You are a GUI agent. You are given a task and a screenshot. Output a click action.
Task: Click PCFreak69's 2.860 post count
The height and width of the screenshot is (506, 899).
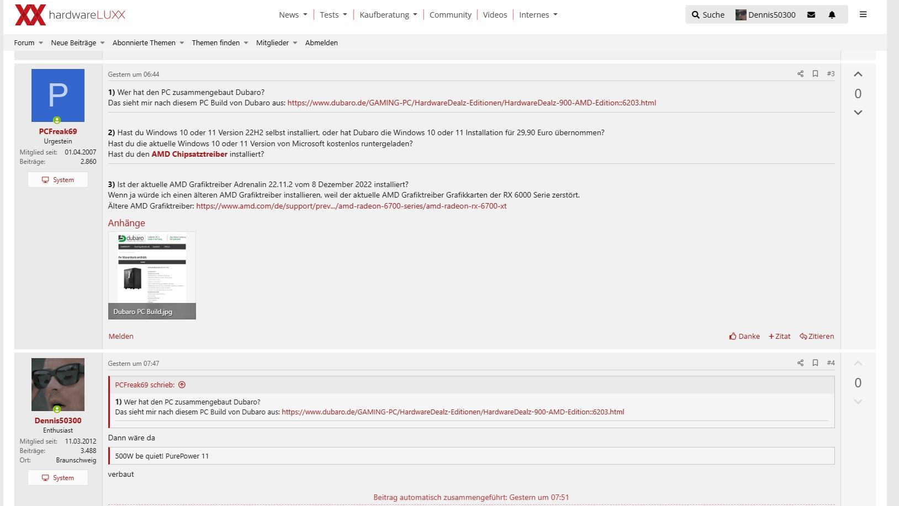pos(88,162)
